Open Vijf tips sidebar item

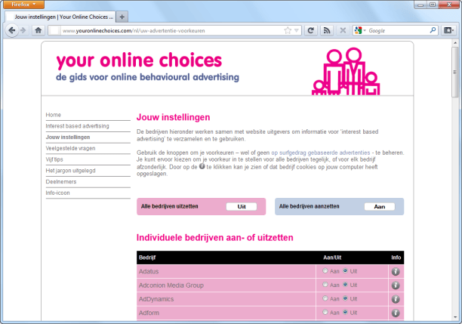pyautogui.click(x=54, y=159)
